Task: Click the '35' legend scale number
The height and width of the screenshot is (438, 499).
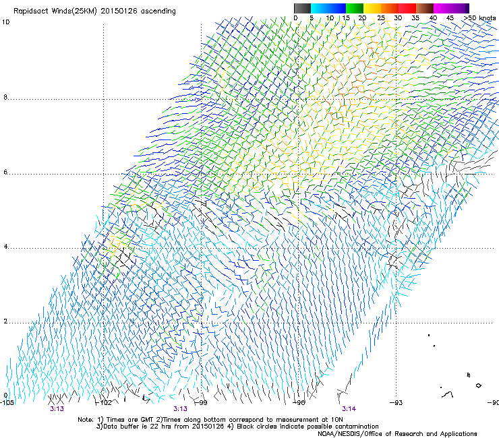Action: pyautogui.click(x=415, y=18)
